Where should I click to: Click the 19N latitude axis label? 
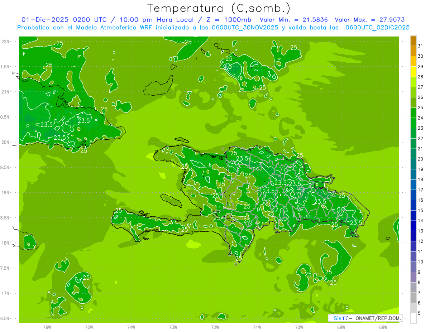[x=6, y=193]
